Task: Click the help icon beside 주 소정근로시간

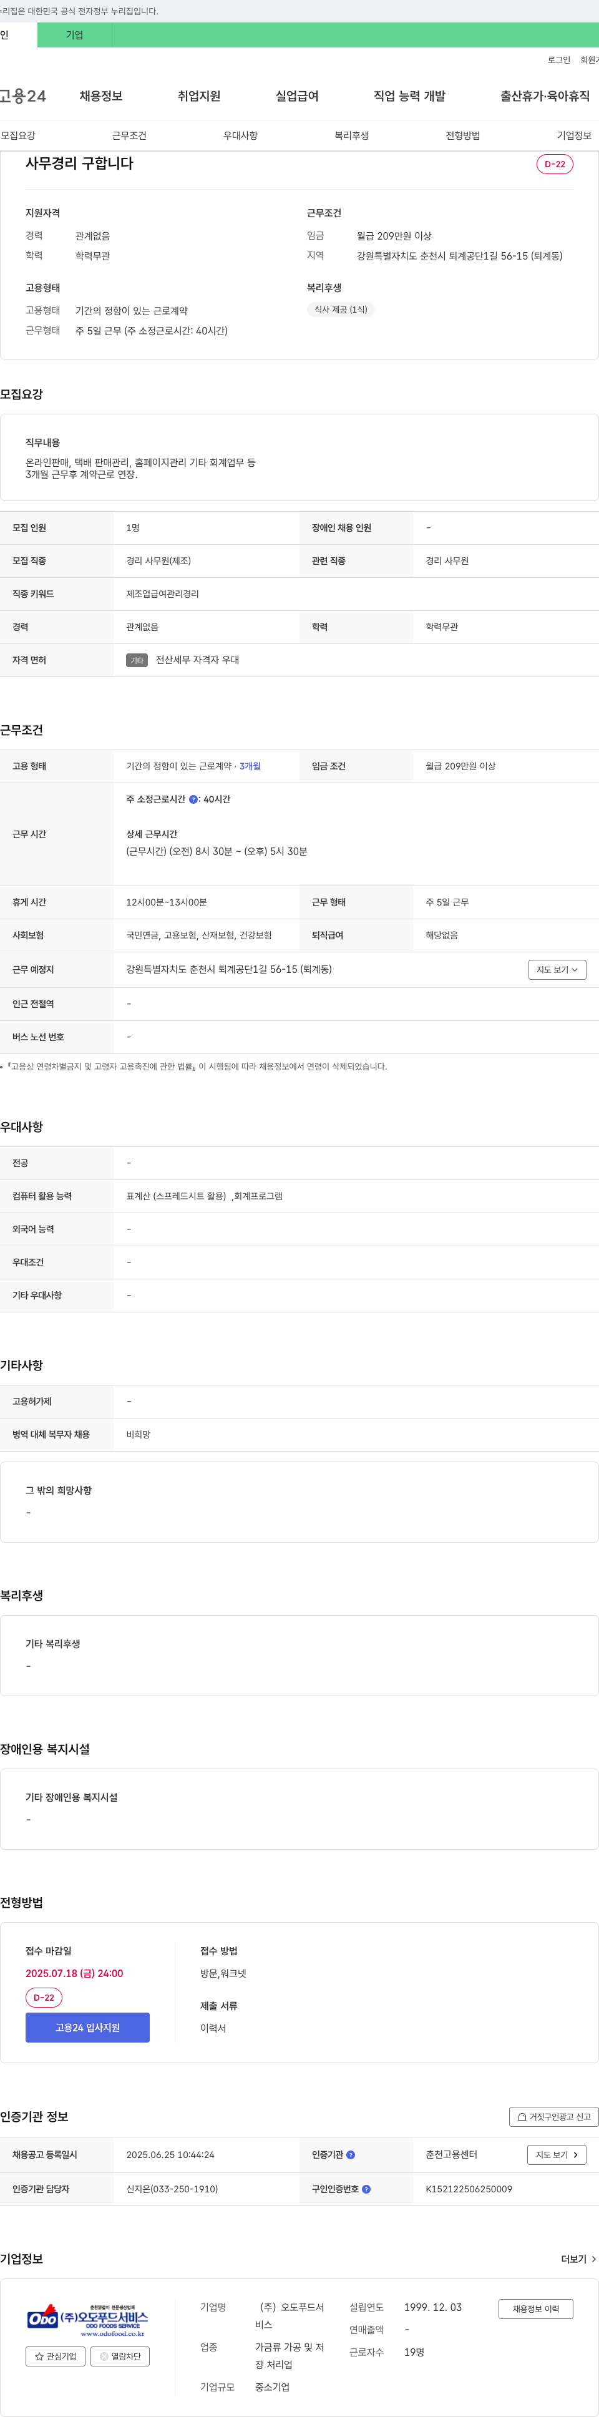Action: point(193,799)
